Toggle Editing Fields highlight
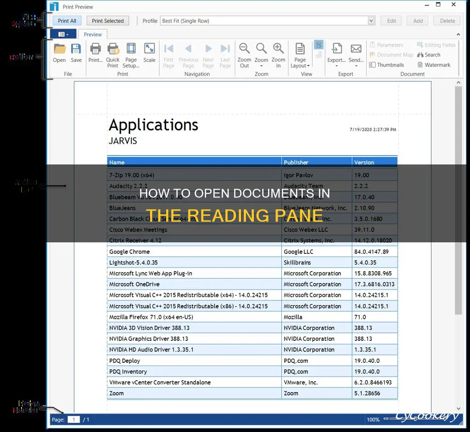The height and width of the screenshot is (432, 470). click(x=436, y=45)
